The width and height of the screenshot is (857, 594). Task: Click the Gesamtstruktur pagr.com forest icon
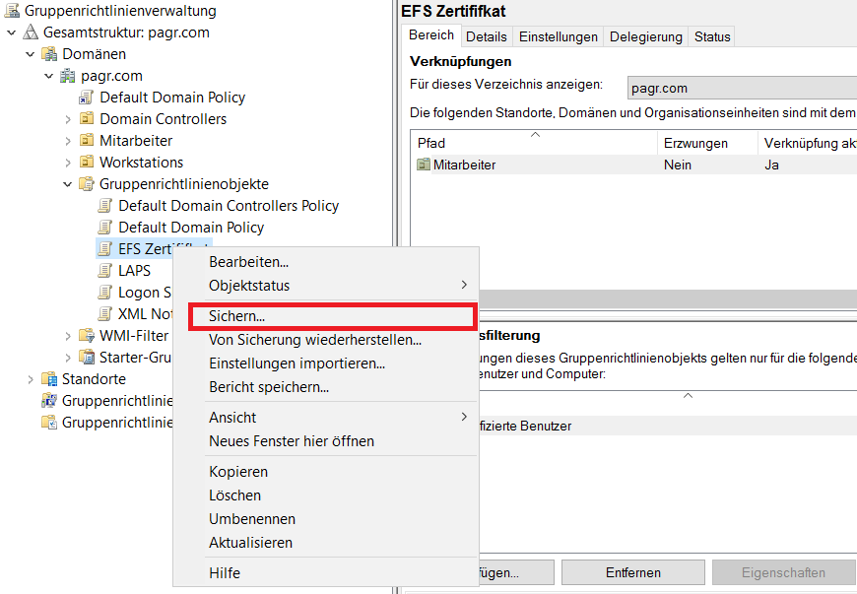pyautogui.click(x=31, y=33)
